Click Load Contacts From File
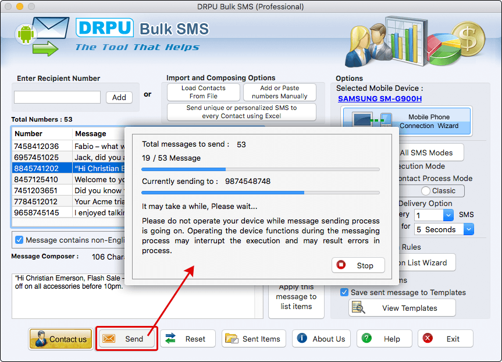 click(203, 92)
